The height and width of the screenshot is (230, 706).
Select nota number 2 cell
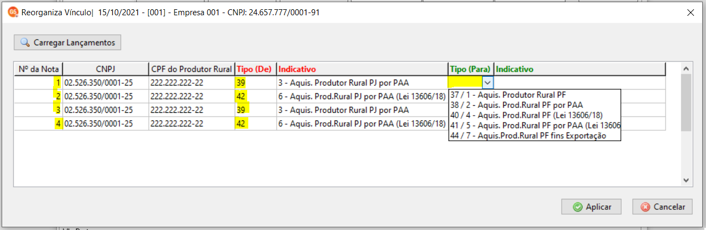click(x=38, y=96)
